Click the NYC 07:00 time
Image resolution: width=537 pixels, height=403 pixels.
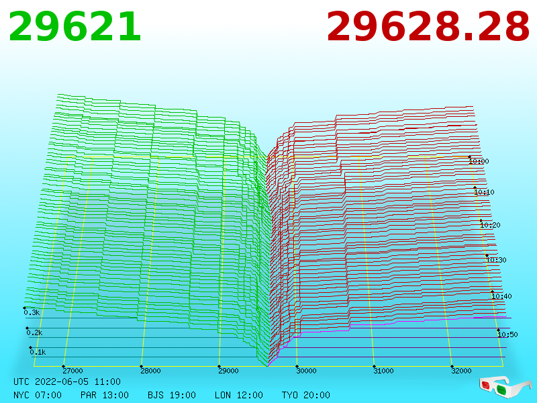(x=38, y=395)
